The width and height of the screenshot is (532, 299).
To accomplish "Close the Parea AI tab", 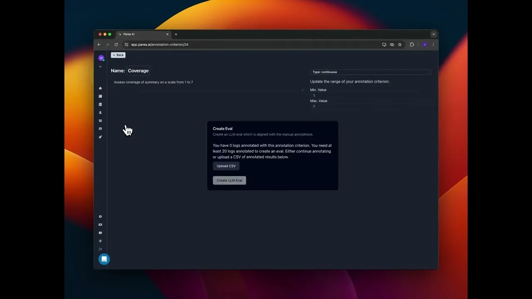I will coord(167,34).
